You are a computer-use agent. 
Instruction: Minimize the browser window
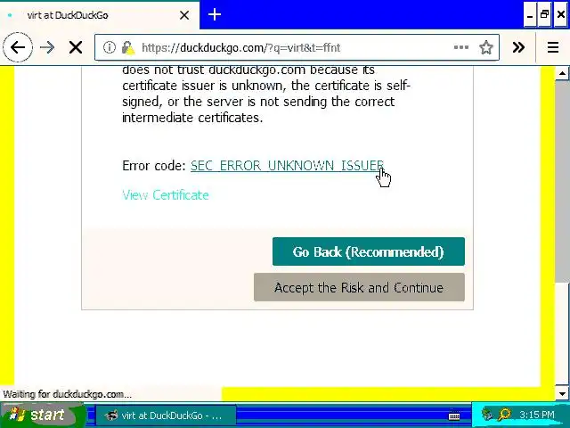[x=530, y=15]
